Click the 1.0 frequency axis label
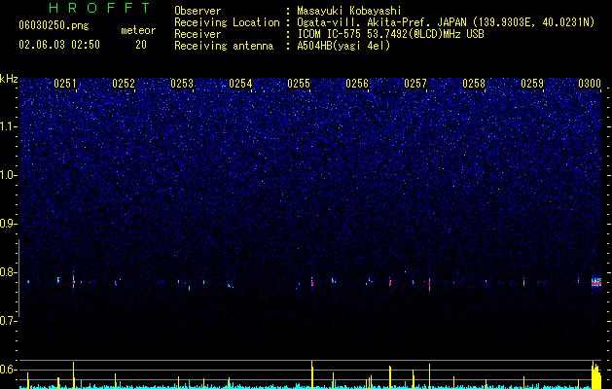This screenshot has height=389, width=612. (x=9, y=175)
